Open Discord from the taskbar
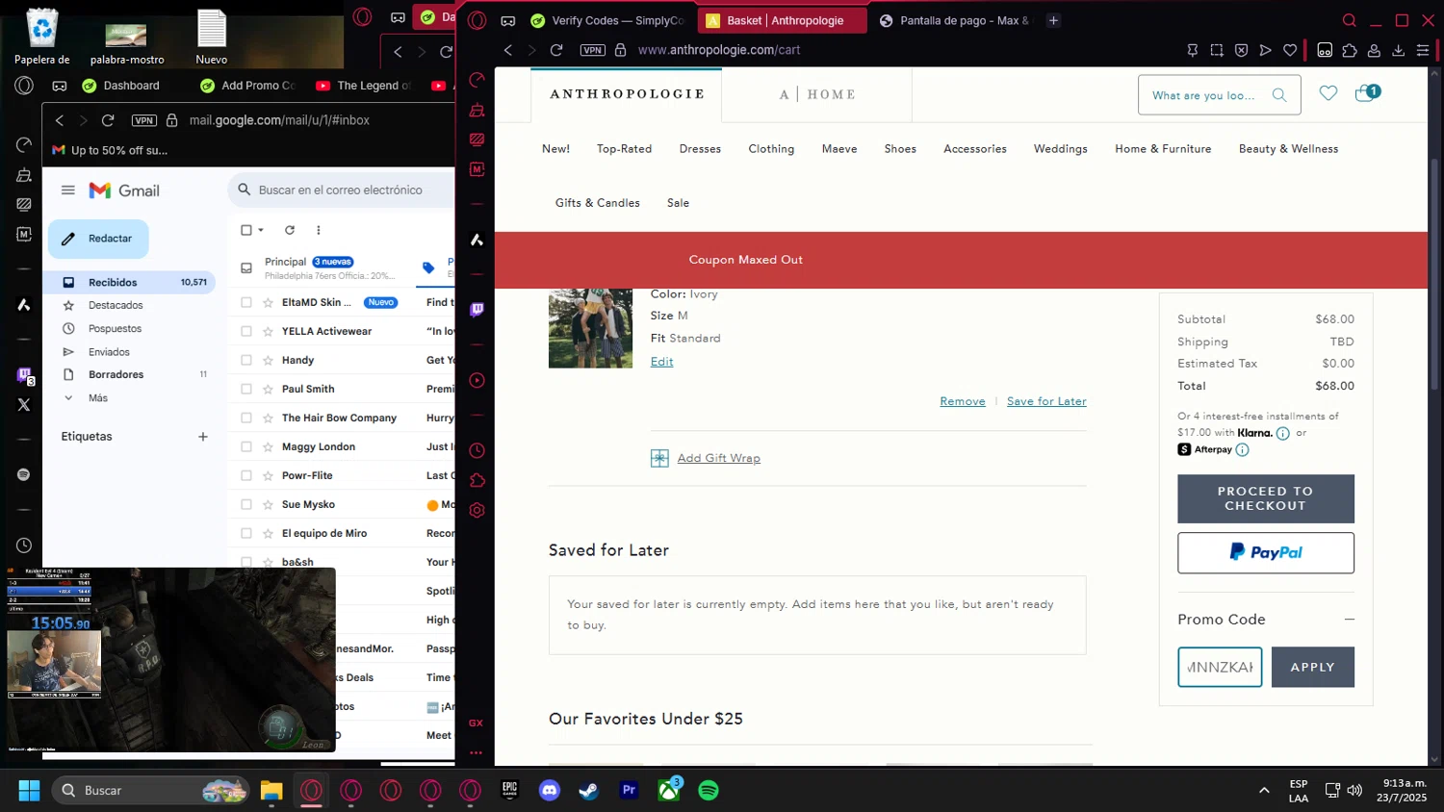 [x=550, y=790]
